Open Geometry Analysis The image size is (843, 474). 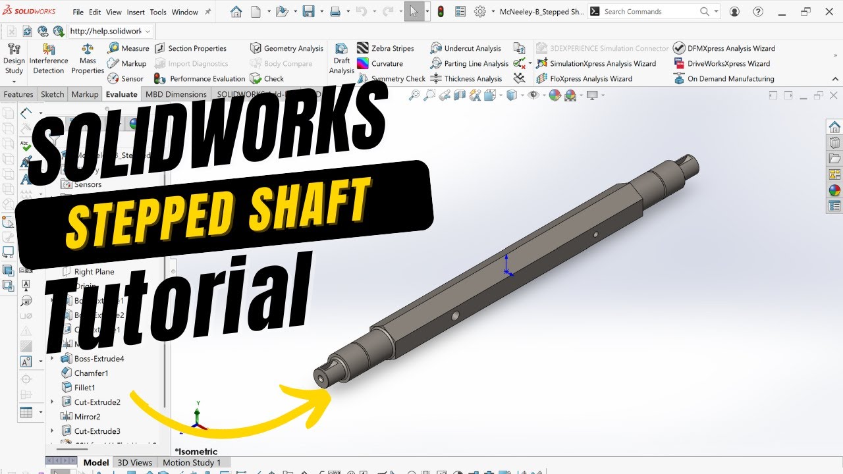286,48
